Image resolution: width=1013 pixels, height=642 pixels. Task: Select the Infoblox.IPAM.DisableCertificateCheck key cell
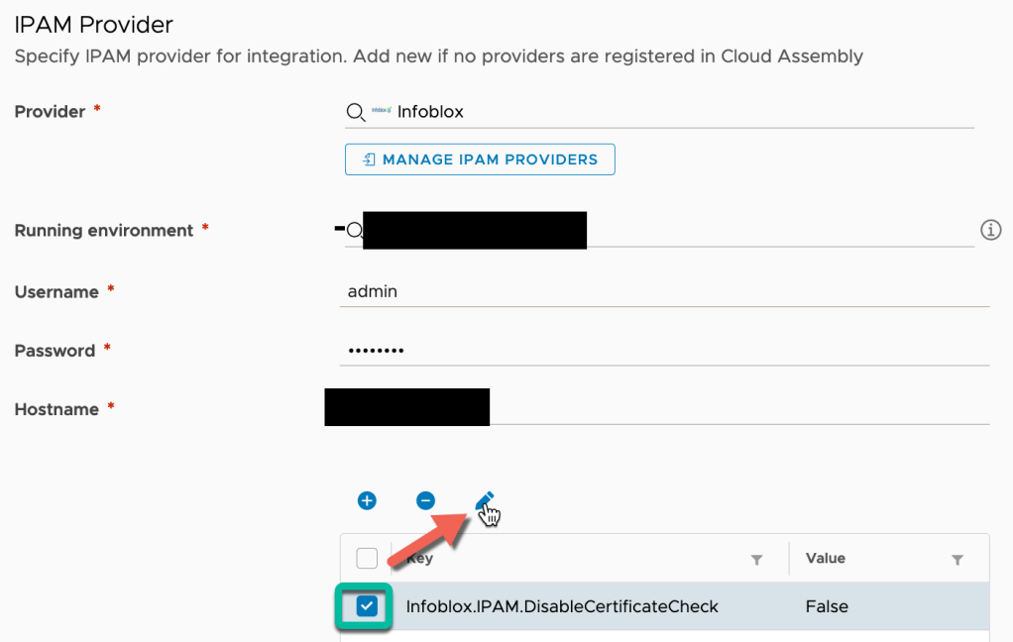[x=562, y=606]
